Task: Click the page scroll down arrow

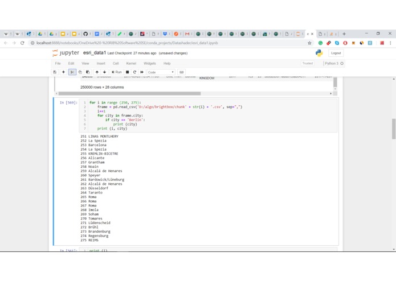Action: pos(394,249)
